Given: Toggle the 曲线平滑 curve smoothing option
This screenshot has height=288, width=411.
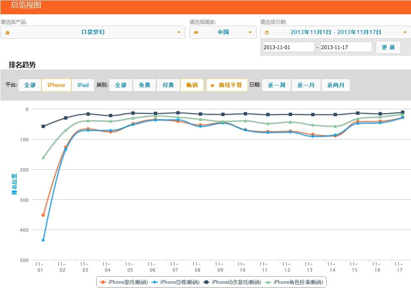Looking at the screenshot, I should 227,85.
